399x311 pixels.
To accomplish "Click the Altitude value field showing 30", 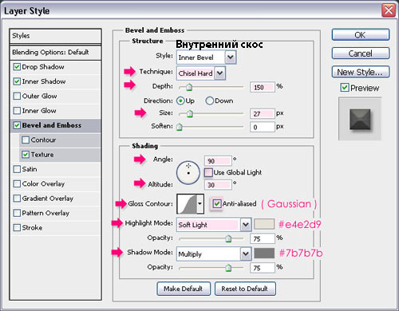I will 218,185.
